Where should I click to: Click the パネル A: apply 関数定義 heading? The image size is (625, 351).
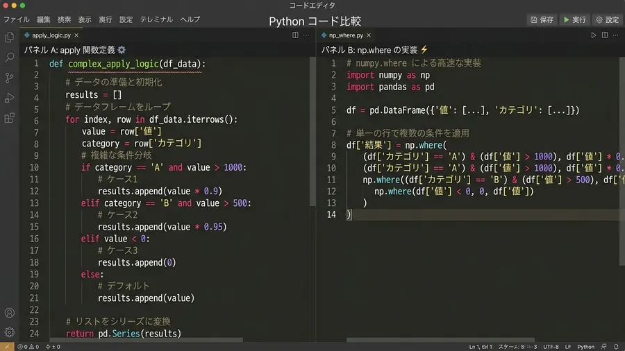click(69, 50)
